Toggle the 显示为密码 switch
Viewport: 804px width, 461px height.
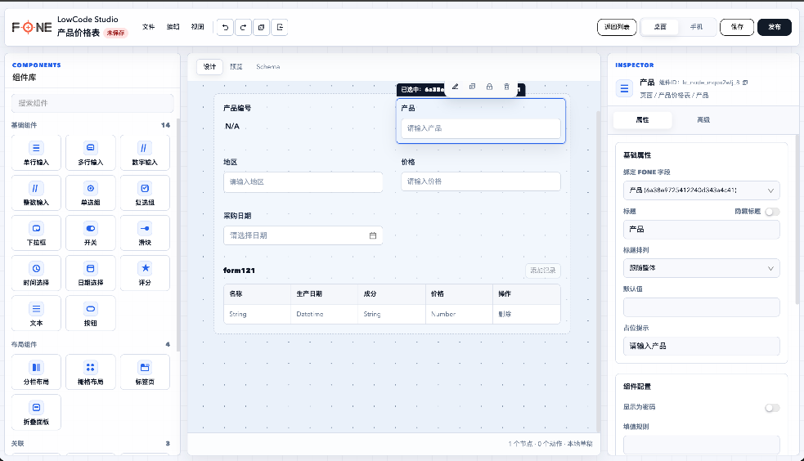click(772, 408)
